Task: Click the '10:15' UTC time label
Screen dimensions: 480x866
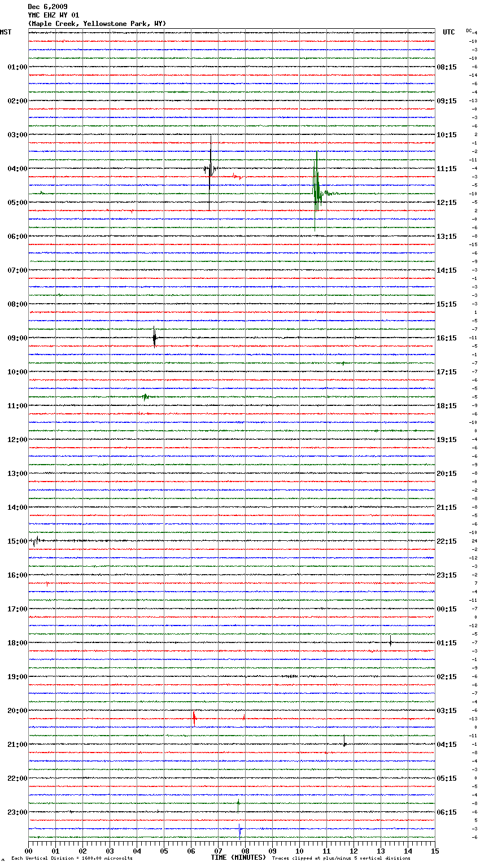Action: [447, 135]
